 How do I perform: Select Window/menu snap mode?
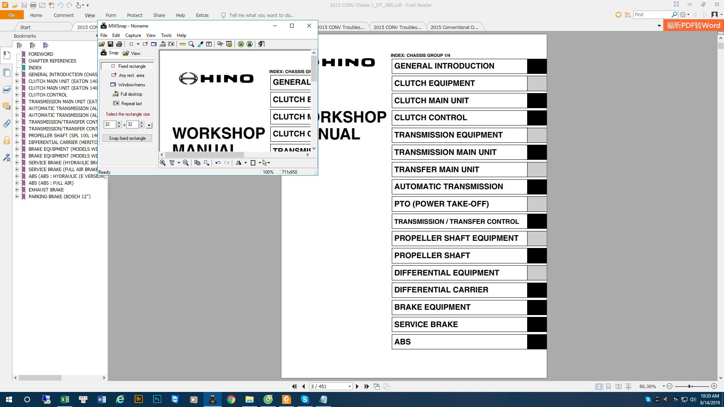128,85
